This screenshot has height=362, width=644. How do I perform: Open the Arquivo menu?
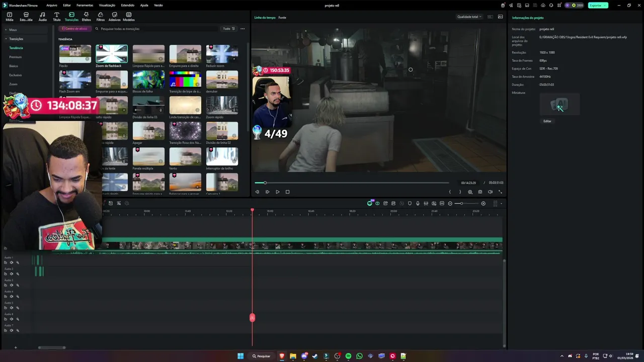(x=51, y=5)
